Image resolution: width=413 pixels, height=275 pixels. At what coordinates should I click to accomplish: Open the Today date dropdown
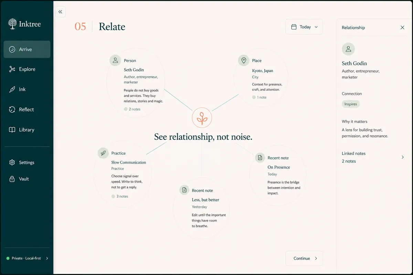304,27
